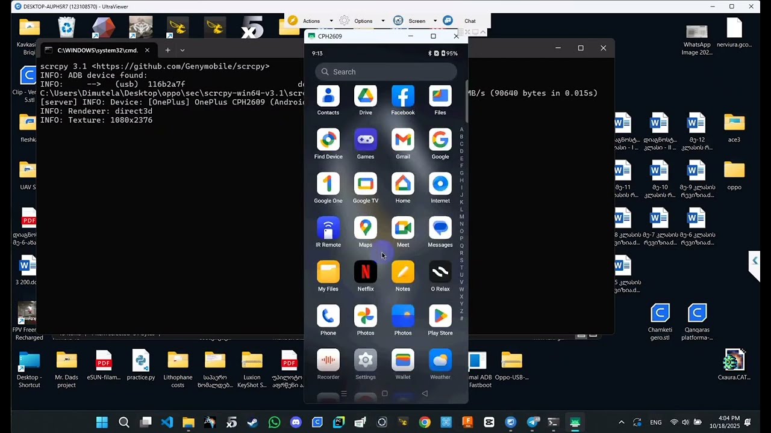Open practice.py on the desktop

[x=141, y=366]
